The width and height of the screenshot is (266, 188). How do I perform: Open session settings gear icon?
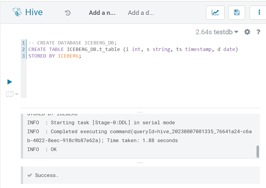(247, 32)
